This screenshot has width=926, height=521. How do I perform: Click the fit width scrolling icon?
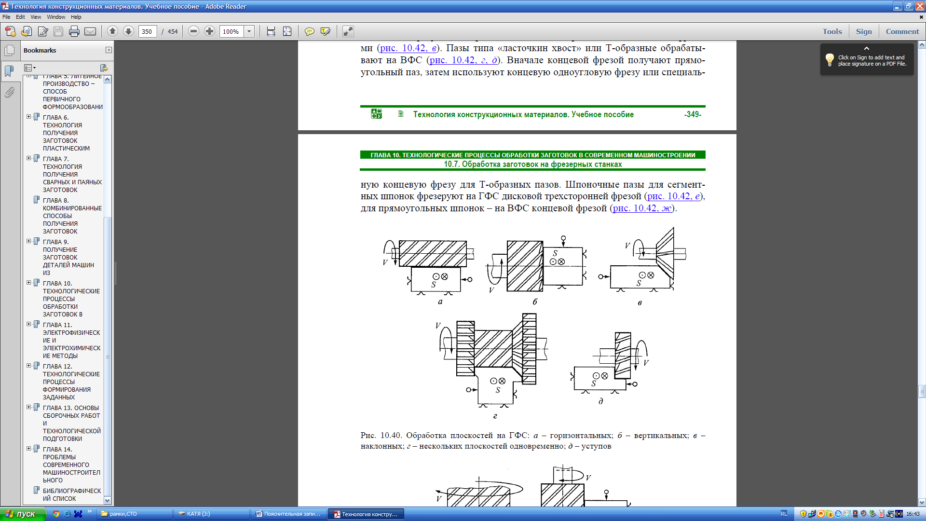coord(271,31)
